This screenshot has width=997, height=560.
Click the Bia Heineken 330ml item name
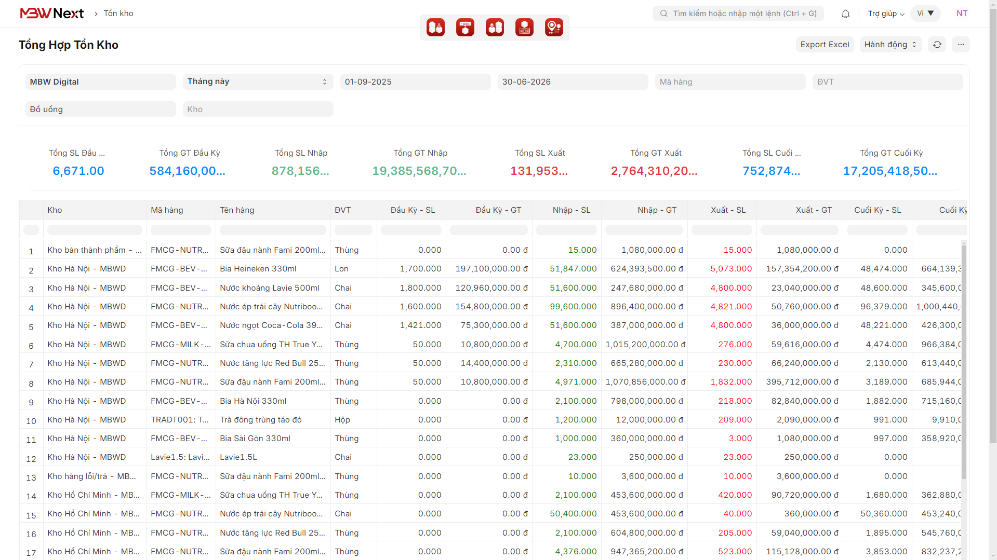pyautogui.click(x=258, y=269)
